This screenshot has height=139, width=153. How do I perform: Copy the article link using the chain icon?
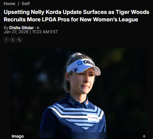[19, 40]
